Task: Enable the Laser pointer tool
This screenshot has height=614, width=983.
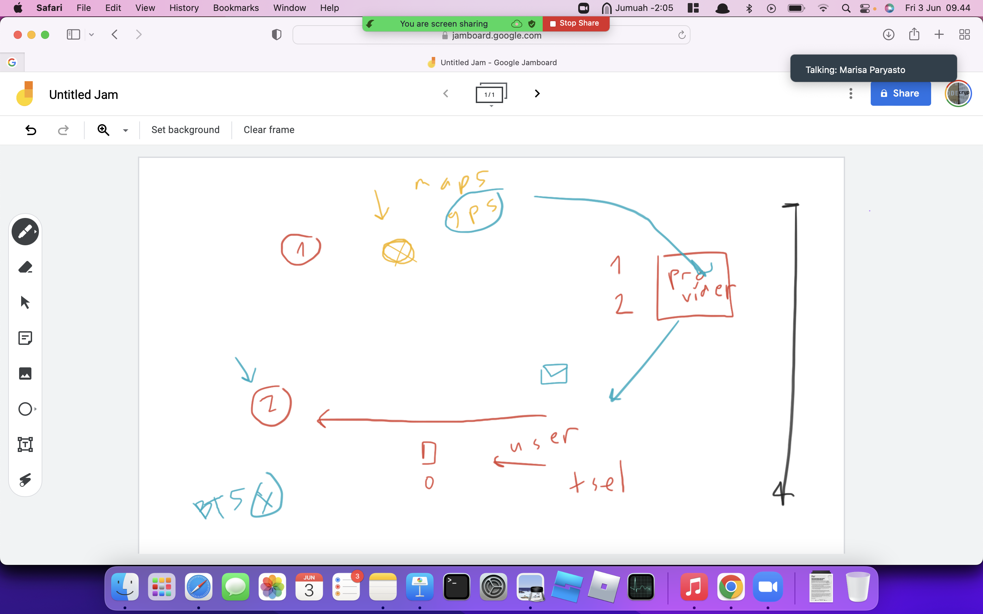Action: [x=25, y=480]
